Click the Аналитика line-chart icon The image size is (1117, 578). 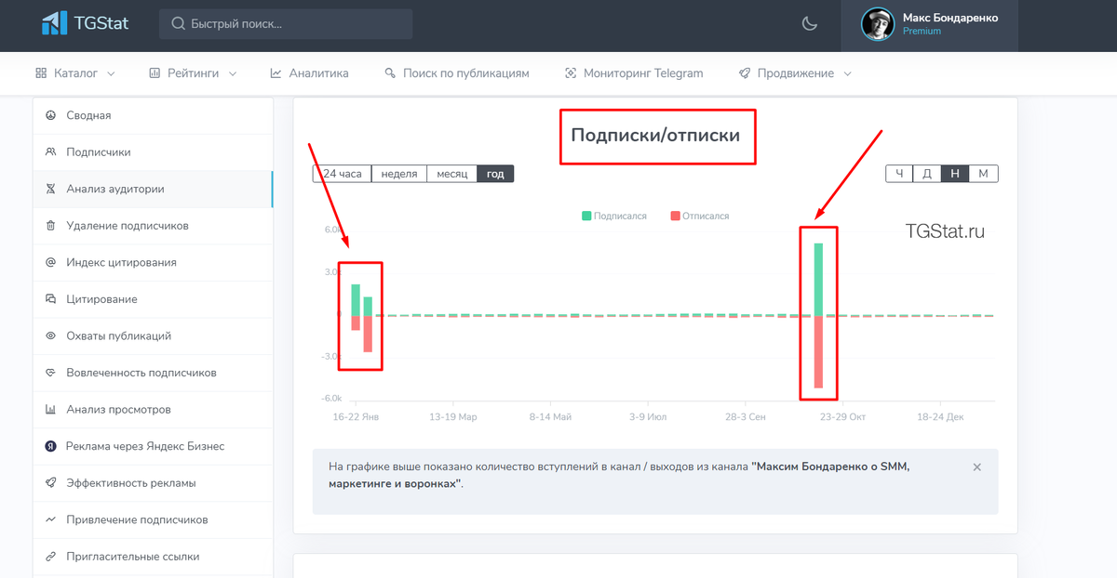[x=276, y=73]
